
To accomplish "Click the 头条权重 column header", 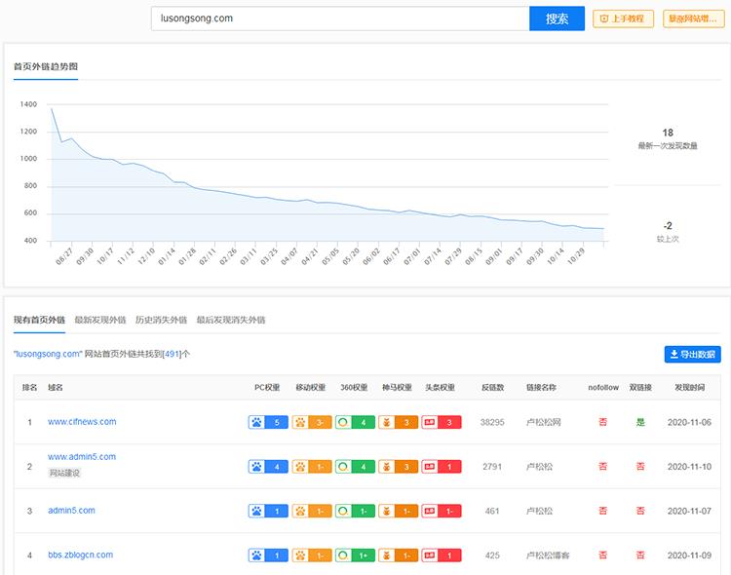I will pyautogui.click(x=441, y=388).
